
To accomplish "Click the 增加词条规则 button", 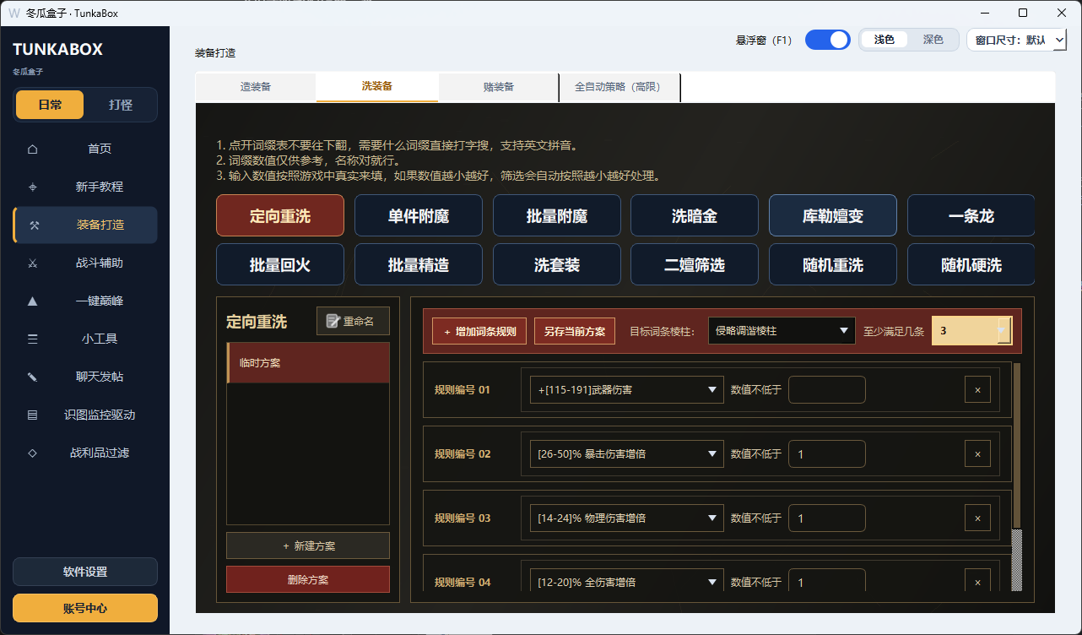I will point(479,331).
